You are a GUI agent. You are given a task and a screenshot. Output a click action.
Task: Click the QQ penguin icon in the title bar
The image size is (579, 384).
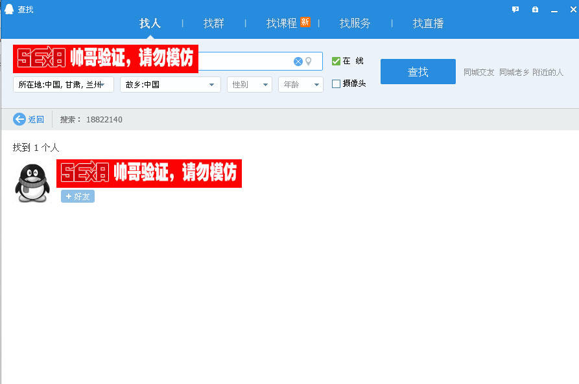tap(8, 9)
